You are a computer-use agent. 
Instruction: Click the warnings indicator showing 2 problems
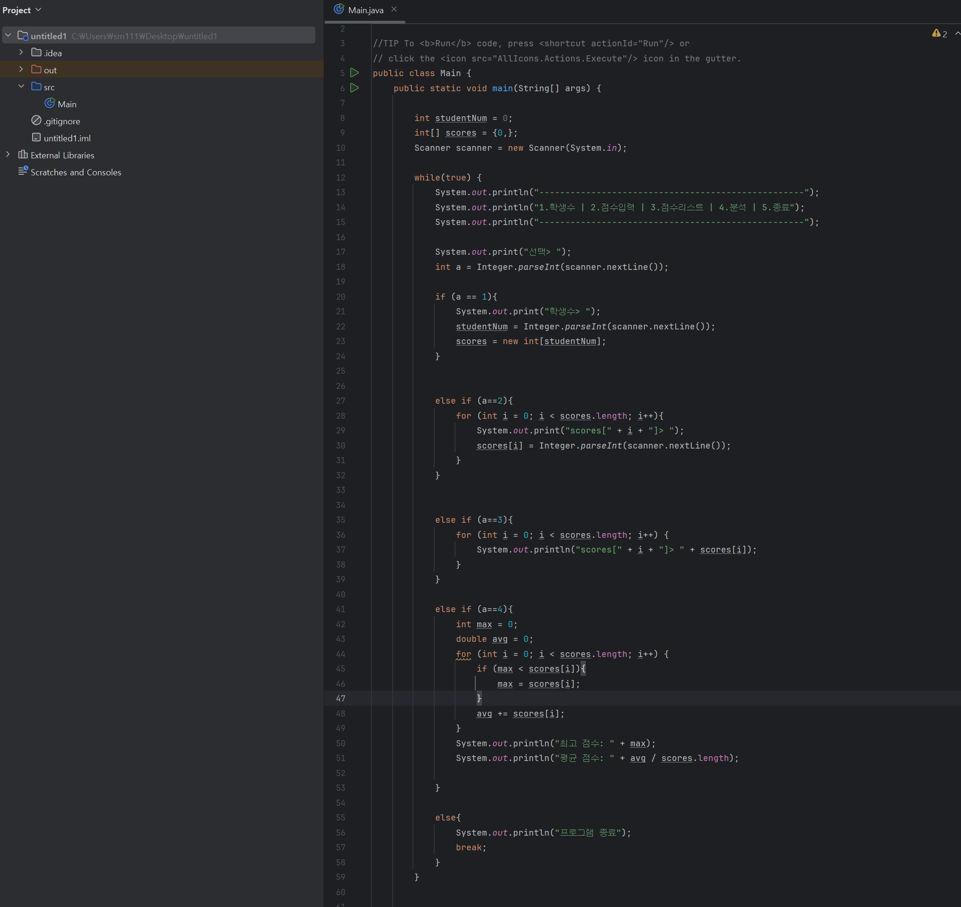[x=939, y=34]
